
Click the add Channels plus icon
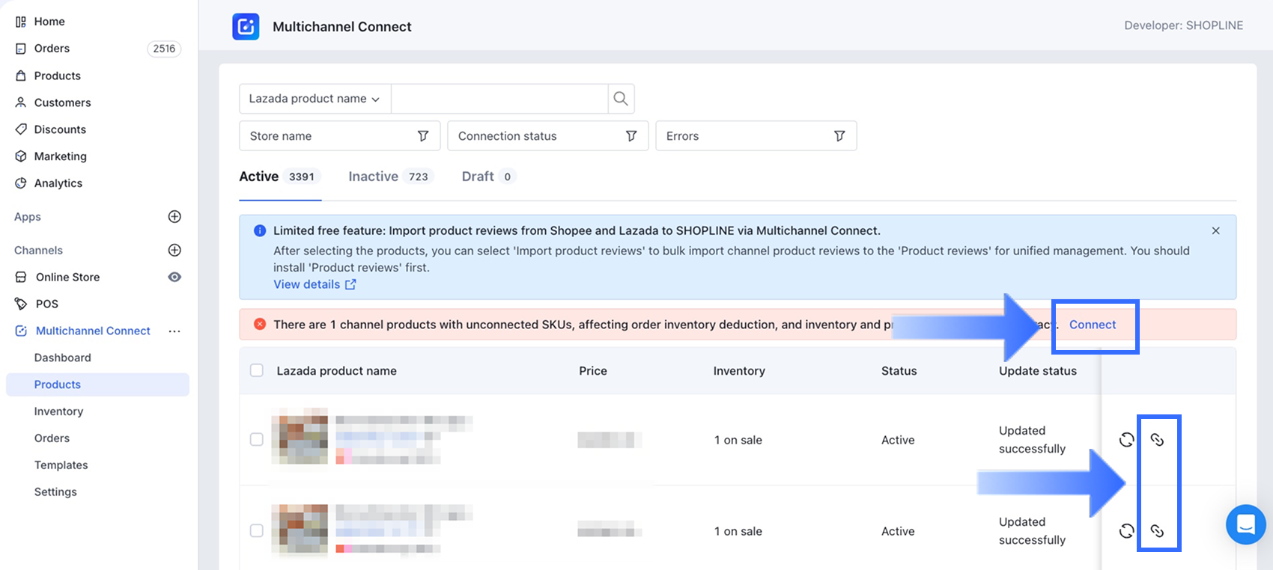click(x=174, y=250)
